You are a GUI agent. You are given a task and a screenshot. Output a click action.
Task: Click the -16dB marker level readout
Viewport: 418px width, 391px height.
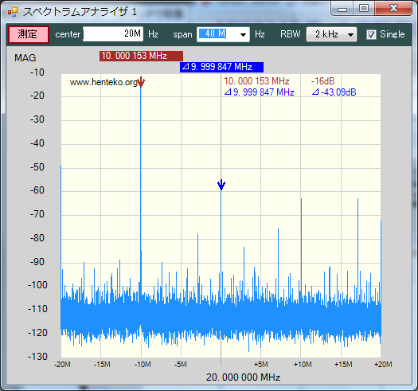[322, 81]
